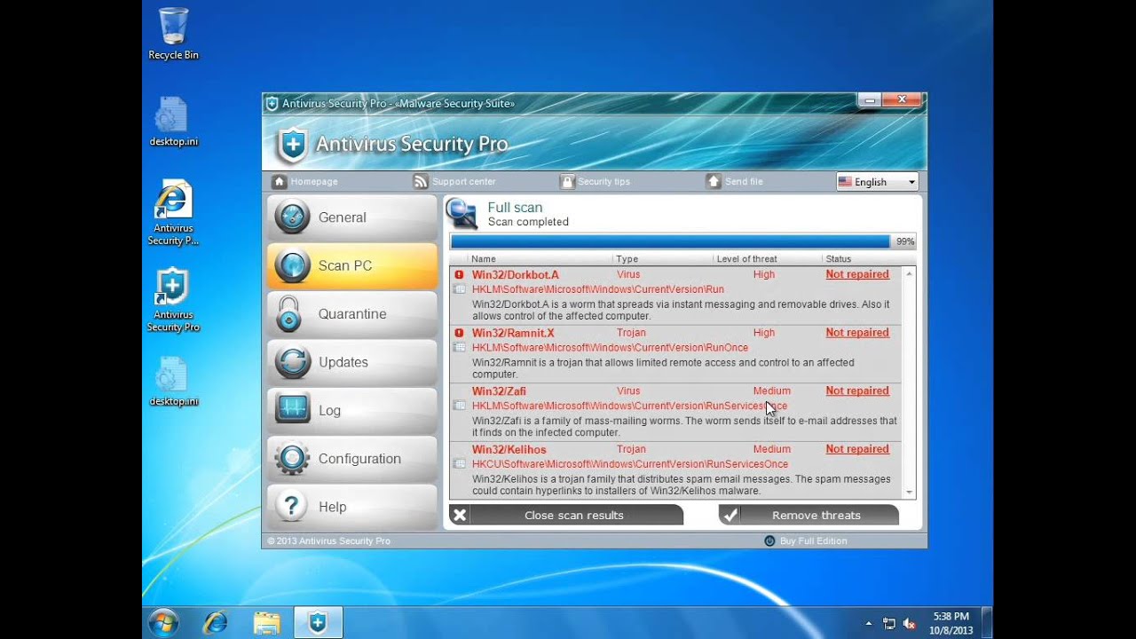This screenshot has height=639, width=1136.
Task: Click the Security tips lock icon
Action: pyautogui.click(x=567, y=181)
